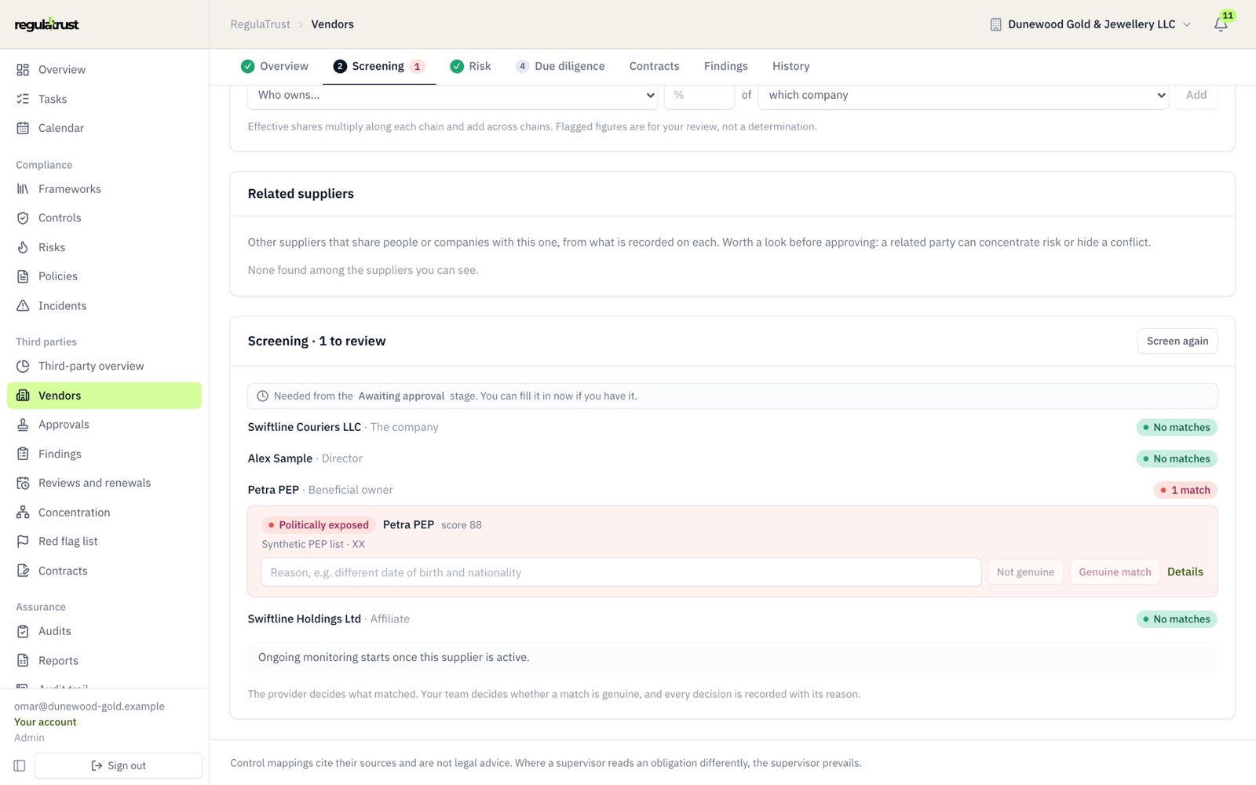
Task: Click the RegulaTrust logo
Action: click(47, 24)
